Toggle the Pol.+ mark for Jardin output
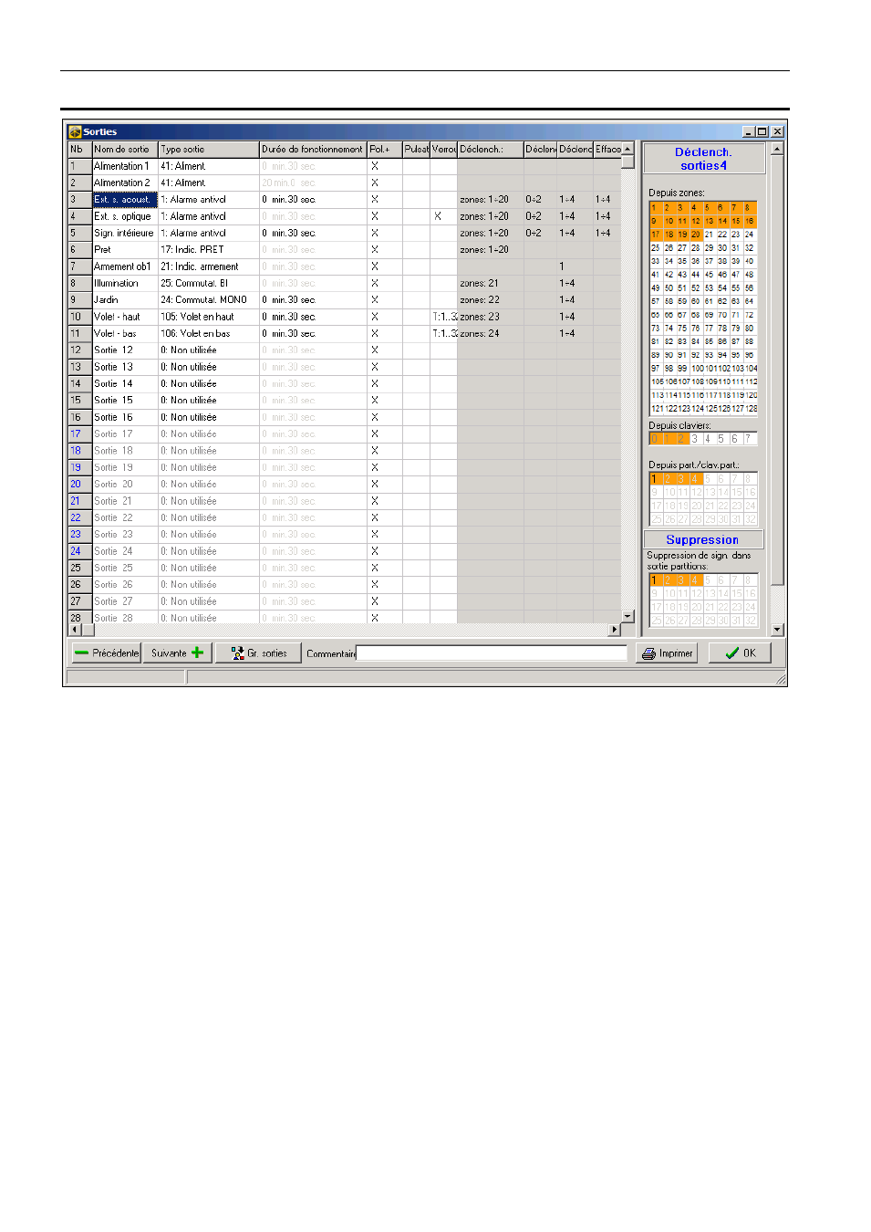Image resolution: width=871 pixels, height=1232 pixels. (374, 300)
